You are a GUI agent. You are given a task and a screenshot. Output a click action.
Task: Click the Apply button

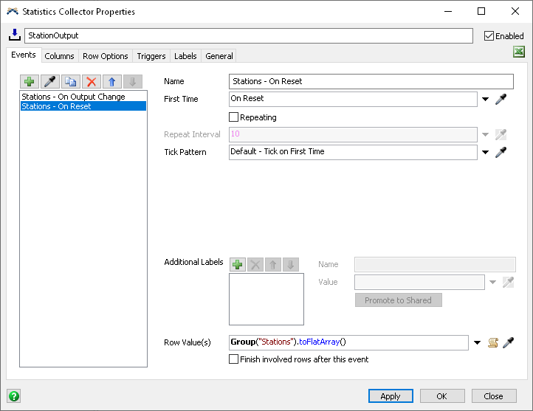click(x=391, y=396)
